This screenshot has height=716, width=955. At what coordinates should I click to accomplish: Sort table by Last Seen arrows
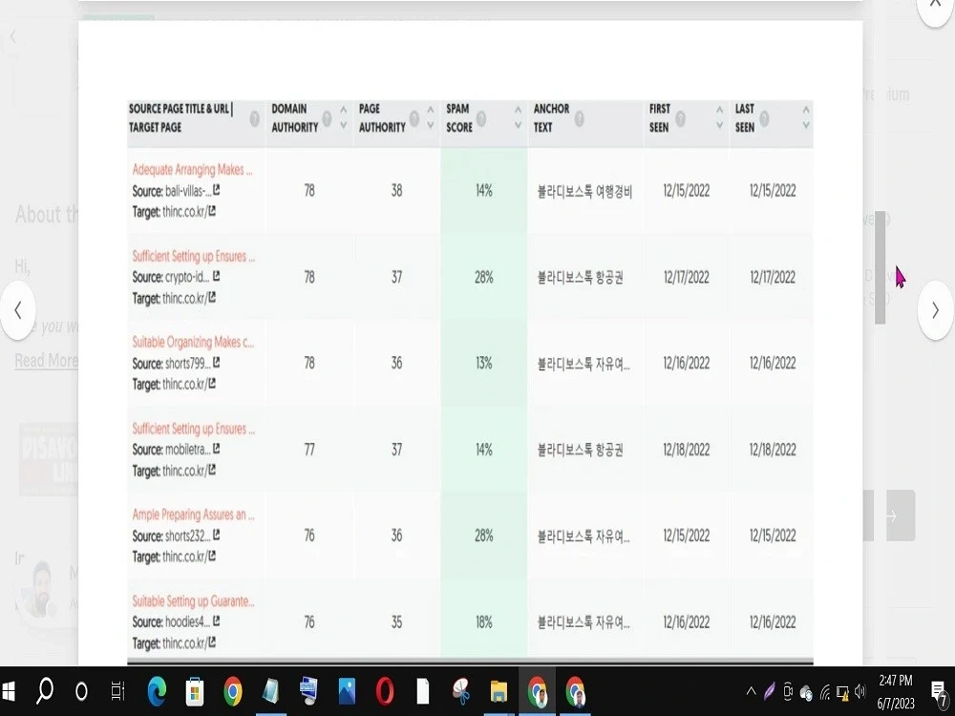806,117
